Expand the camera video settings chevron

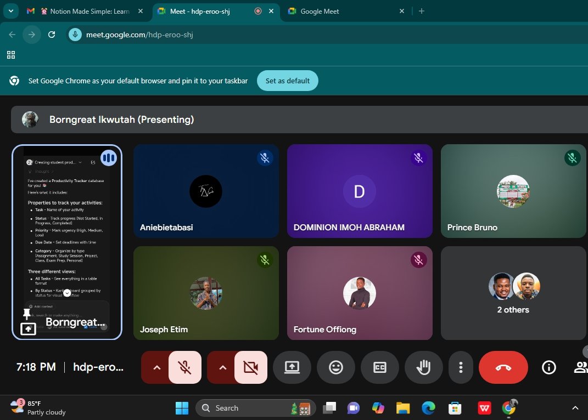point(222,367)
